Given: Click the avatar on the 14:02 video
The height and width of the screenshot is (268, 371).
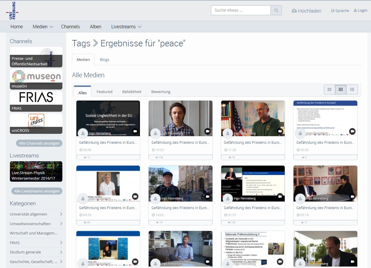Looking at the screenshot, I should tap(156, 199).
